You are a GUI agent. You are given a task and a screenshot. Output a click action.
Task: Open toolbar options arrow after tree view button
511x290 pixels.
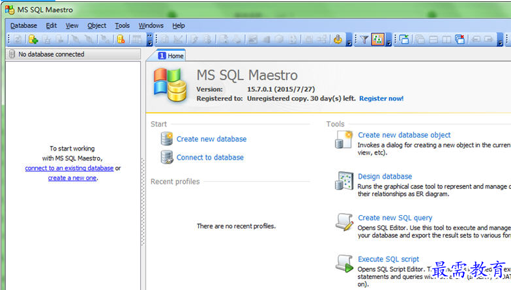click(389, 40)
